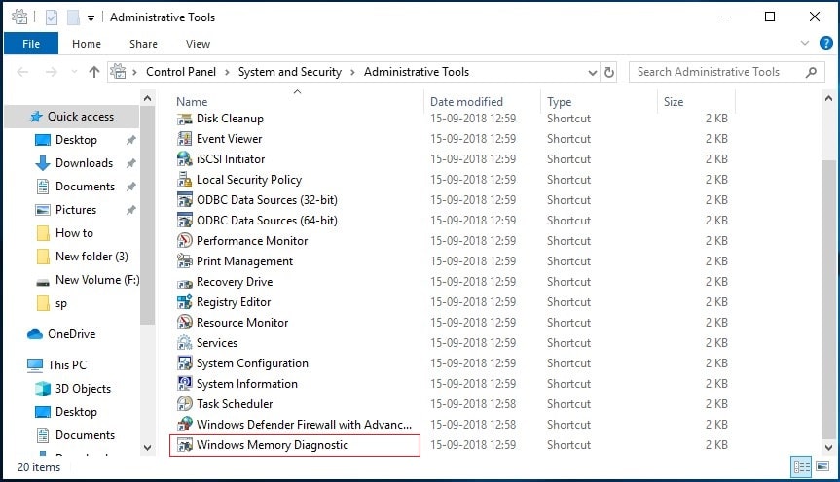Click the Registry Editor icon
Image resolution: width=840 pixels, height=482 pixels.
tap(184, 302)
